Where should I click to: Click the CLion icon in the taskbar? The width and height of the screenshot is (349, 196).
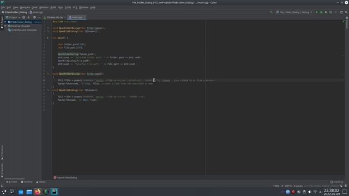(x=55, y=192)
